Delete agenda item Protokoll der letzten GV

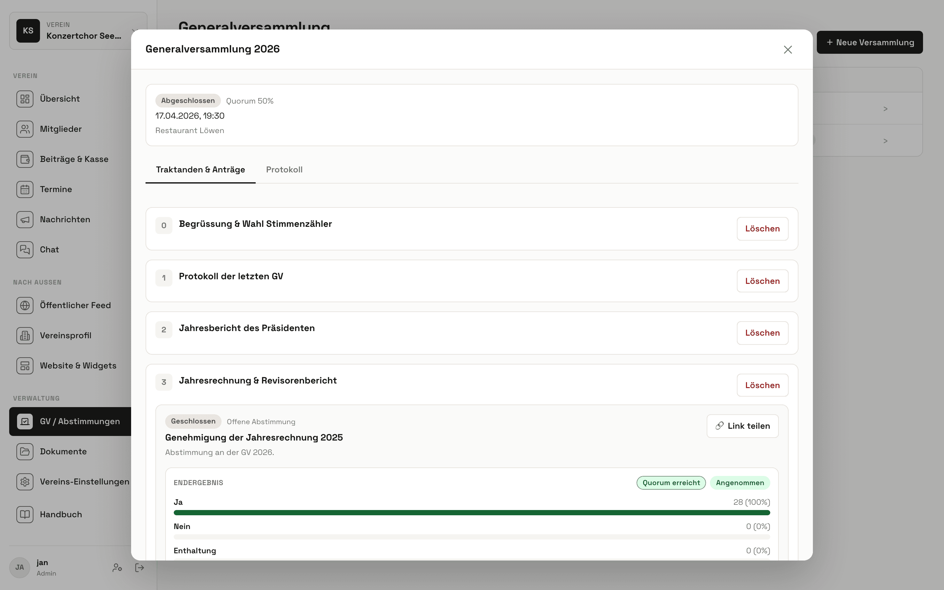(x=762, y=281)
